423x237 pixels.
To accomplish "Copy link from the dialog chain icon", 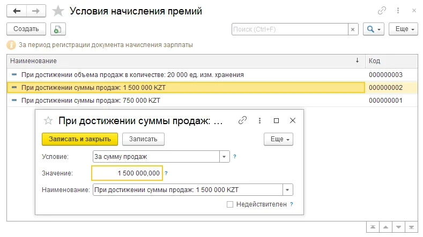I will pyautogui.click(x=242, y=120).
